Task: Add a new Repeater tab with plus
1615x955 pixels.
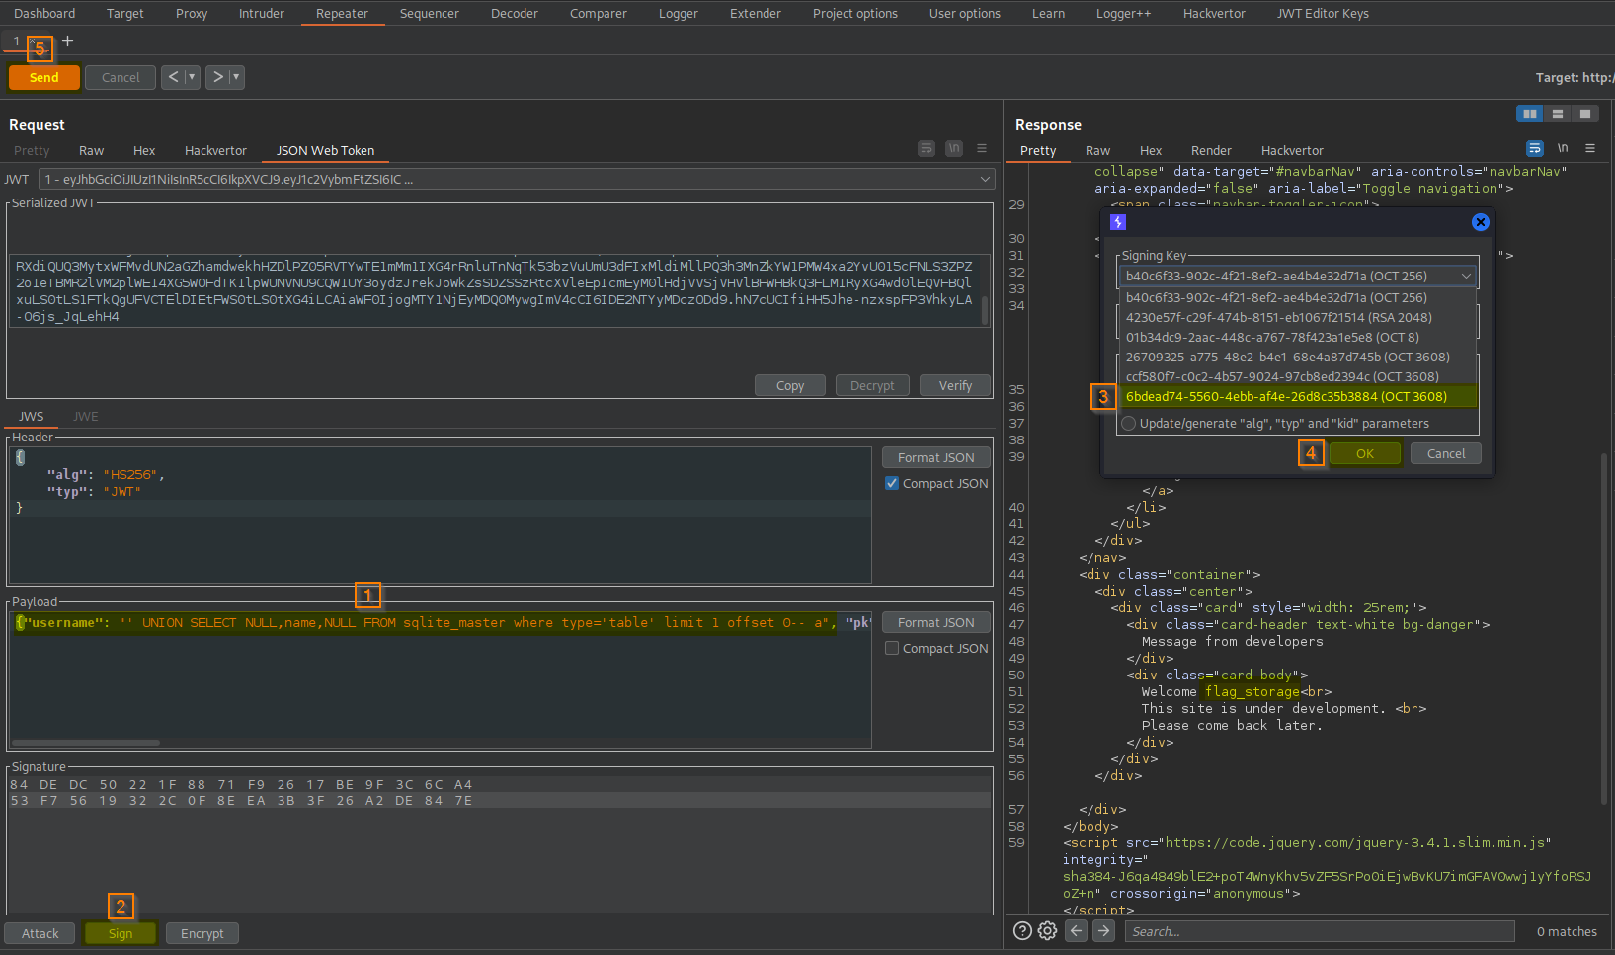Action: coord(67,40)
